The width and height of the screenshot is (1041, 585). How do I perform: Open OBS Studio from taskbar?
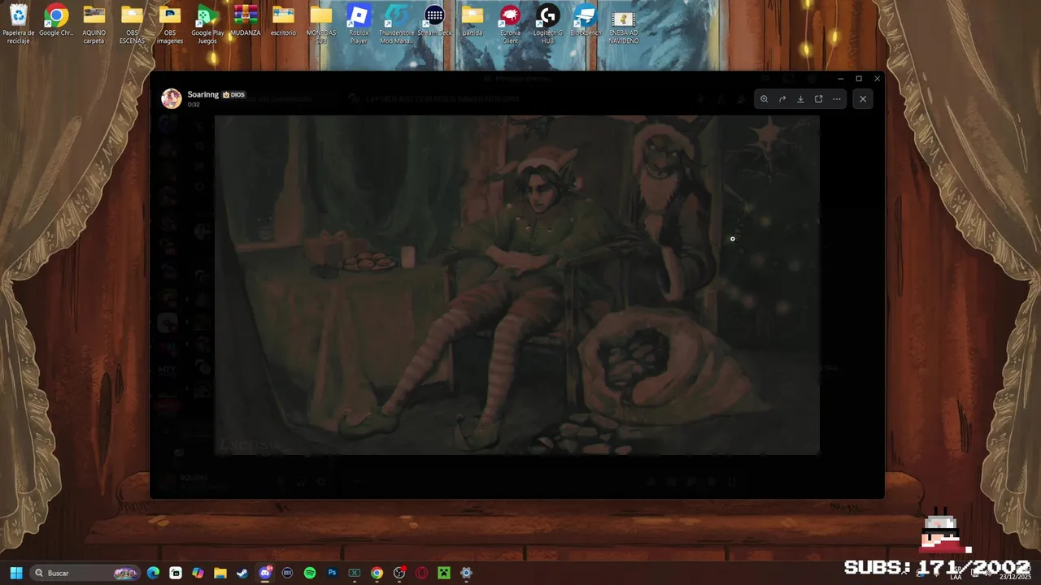click(x=399, y=573)
